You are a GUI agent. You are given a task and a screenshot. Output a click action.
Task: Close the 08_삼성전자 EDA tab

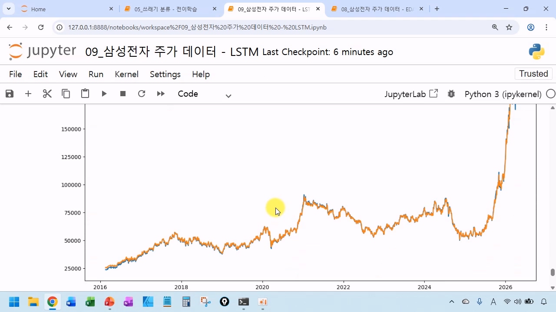[421, 9]
